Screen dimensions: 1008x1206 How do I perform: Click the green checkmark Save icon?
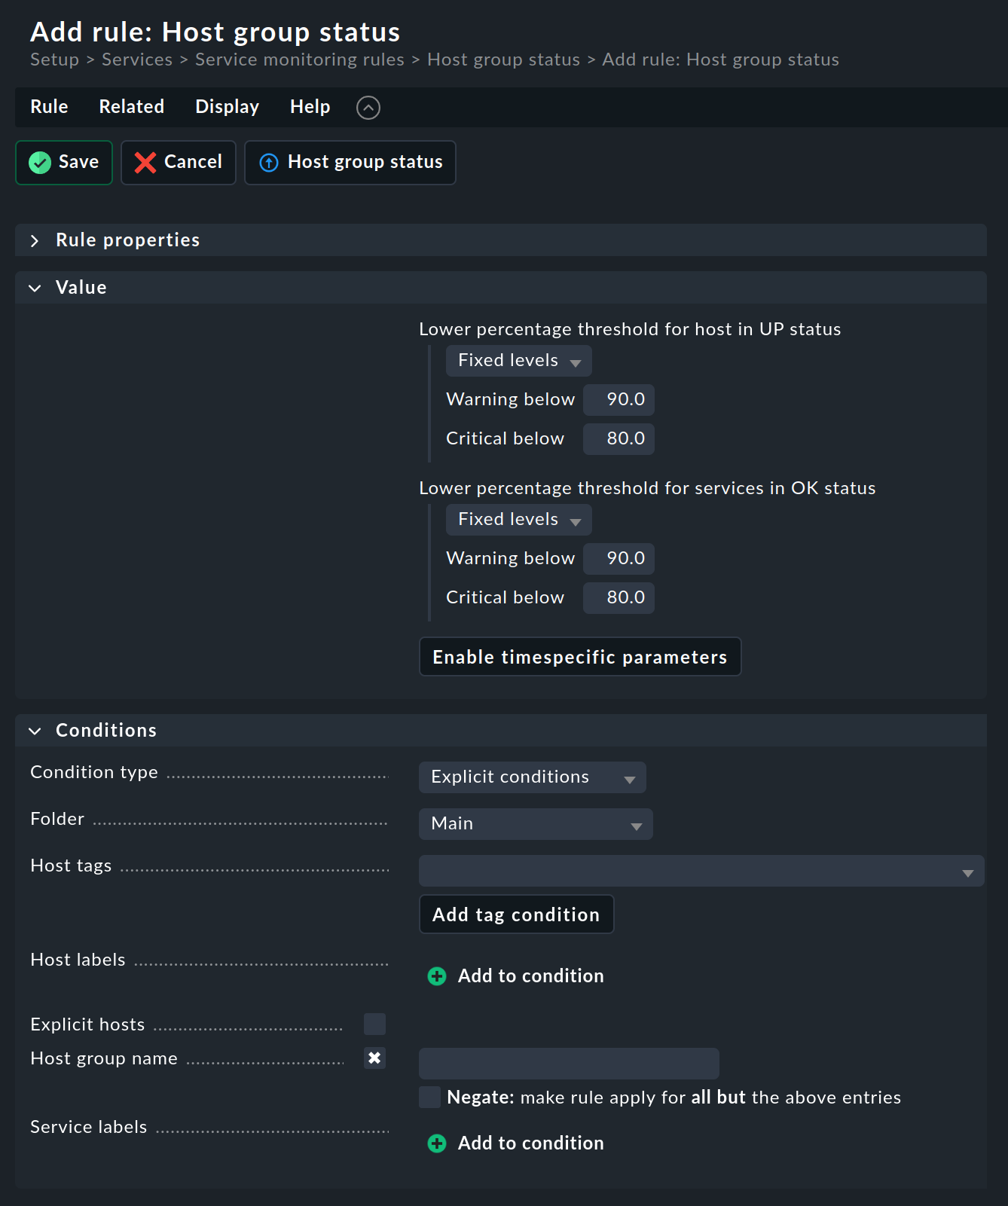point(40,163)
